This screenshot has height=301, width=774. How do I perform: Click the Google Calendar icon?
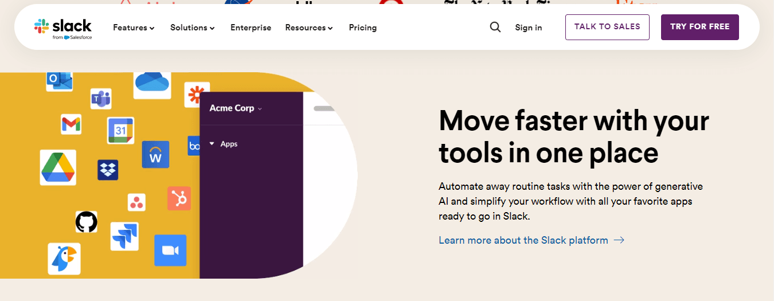coord(120,130)
